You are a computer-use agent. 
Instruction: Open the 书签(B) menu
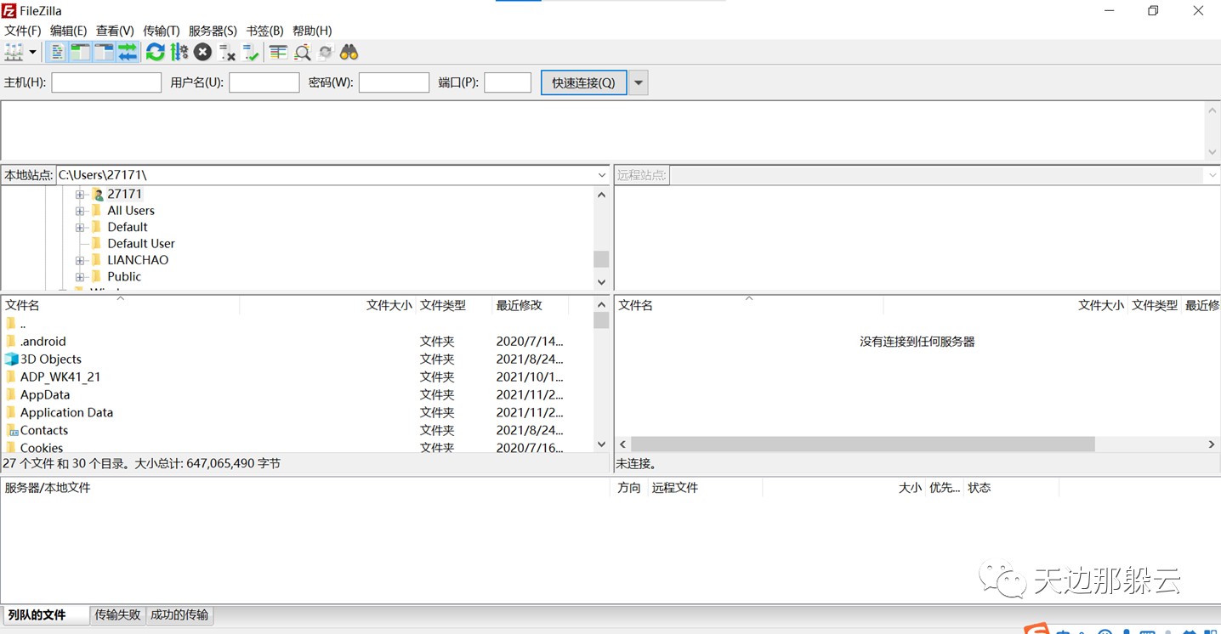pyautogui.click(x=265, y=31)
